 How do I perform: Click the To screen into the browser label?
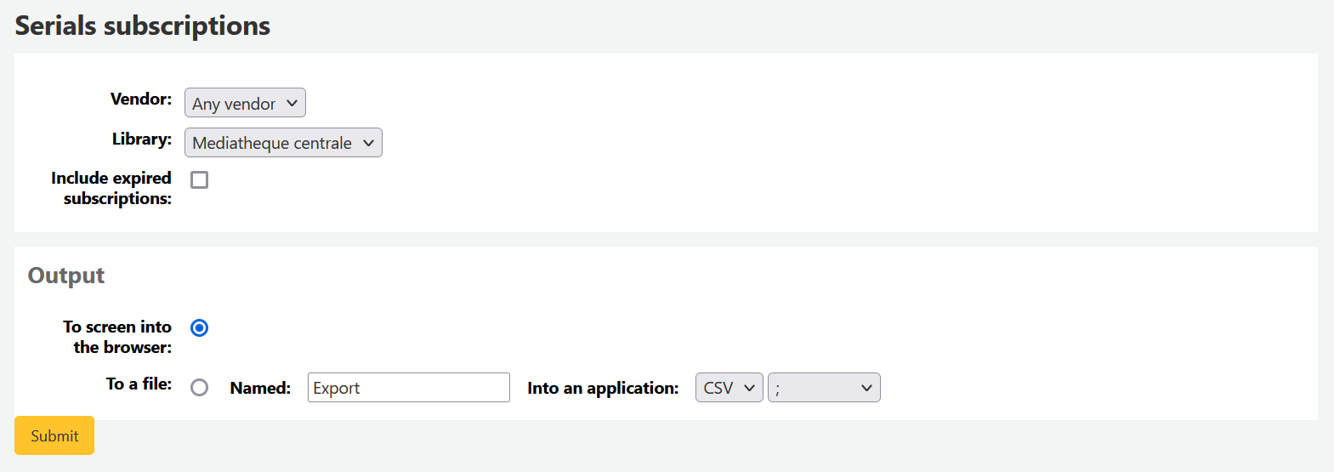tap(117, 337)
